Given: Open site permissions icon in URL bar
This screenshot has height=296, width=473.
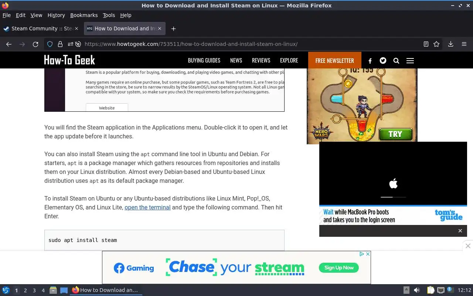Looking at the screenshot, I should pyautogui.click(x=70, y=44).
